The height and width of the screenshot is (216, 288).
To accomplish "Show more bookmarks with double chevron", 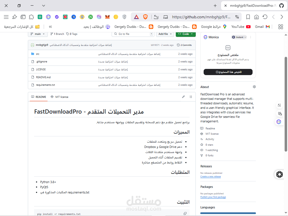I will tap(50, 27).
